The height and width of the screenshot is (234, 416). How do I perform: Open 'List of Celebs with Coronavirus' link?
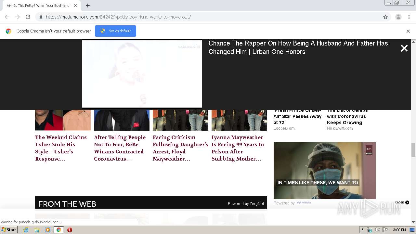point(347,117)
